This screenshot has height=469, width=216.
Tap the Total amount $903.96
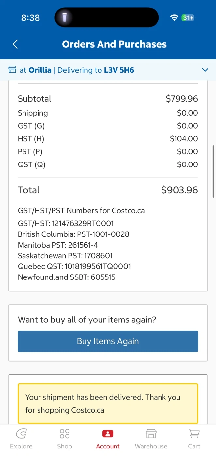point(179,190)
